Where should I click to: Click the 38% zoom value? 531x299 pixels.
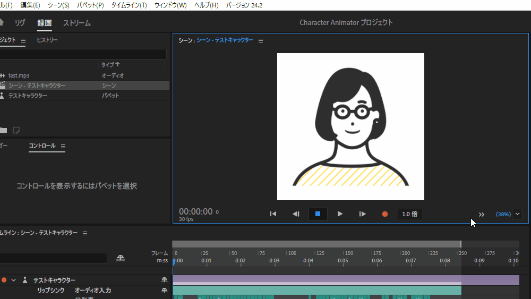tap(503, 215)
